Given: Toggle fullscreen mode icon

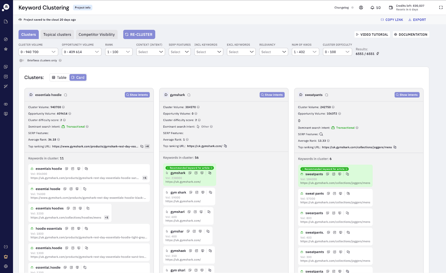Looking at the screenshot, I should point(441,8).
